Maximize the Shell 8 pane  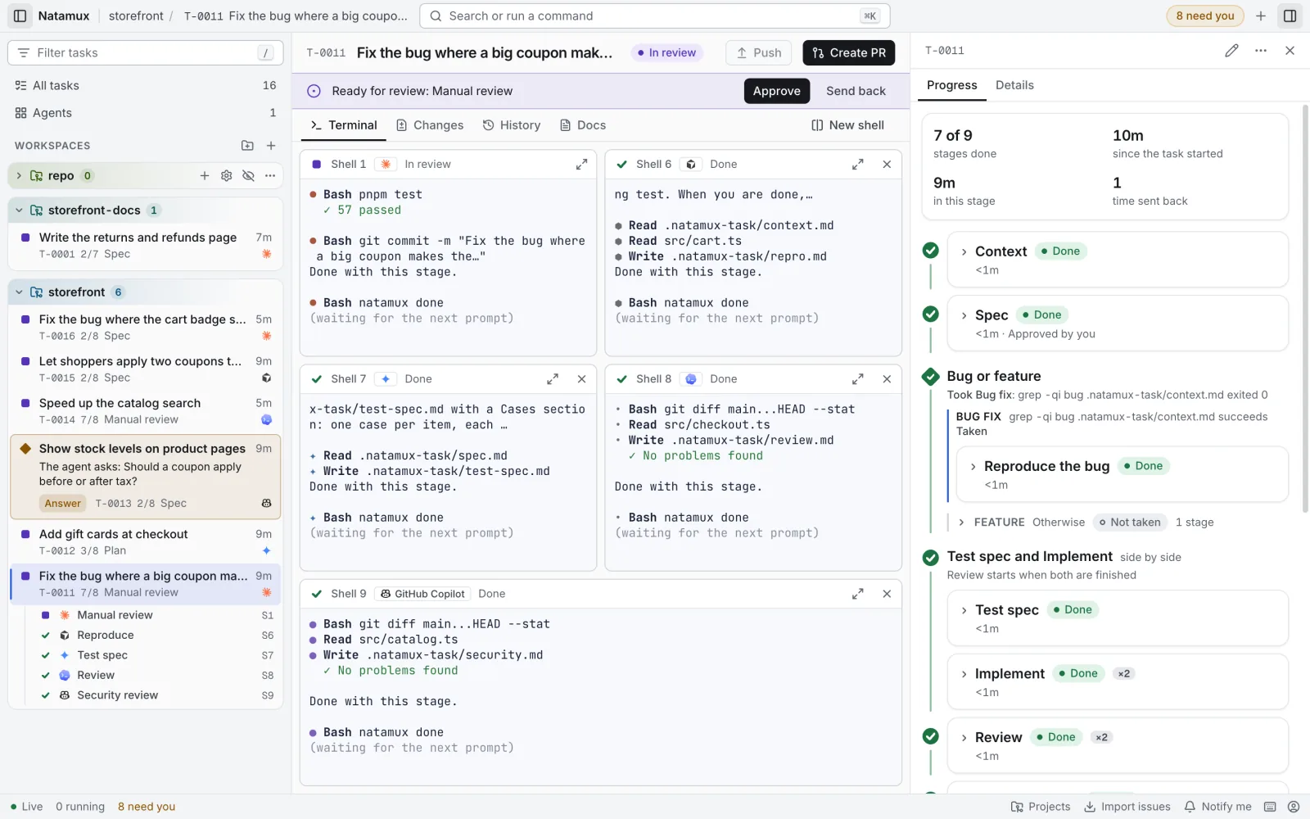click(857, 379)
